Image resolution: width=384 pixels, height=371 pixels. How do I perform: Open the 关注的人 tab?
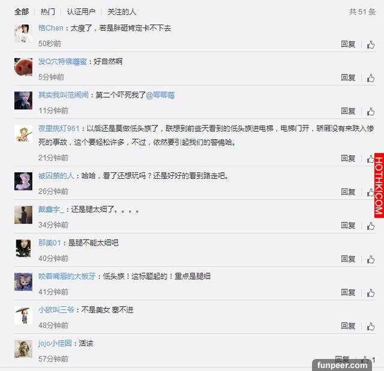pos(122,11)
